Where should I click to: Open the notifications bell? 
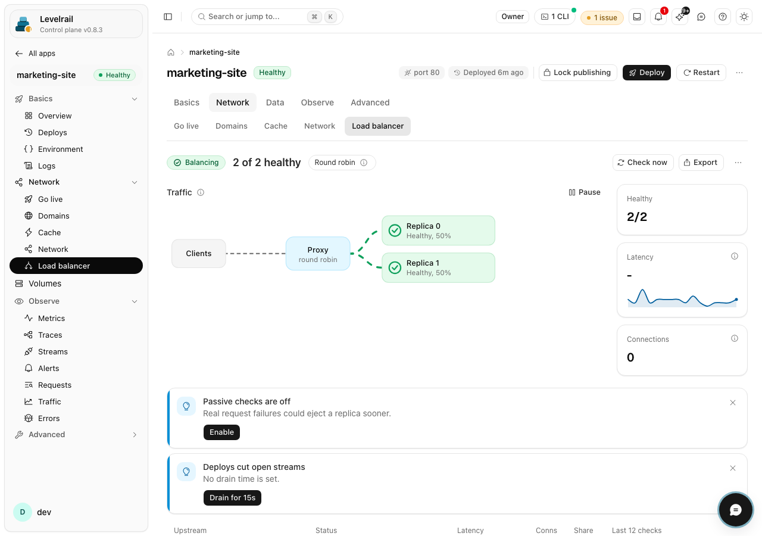coord(658,17)
